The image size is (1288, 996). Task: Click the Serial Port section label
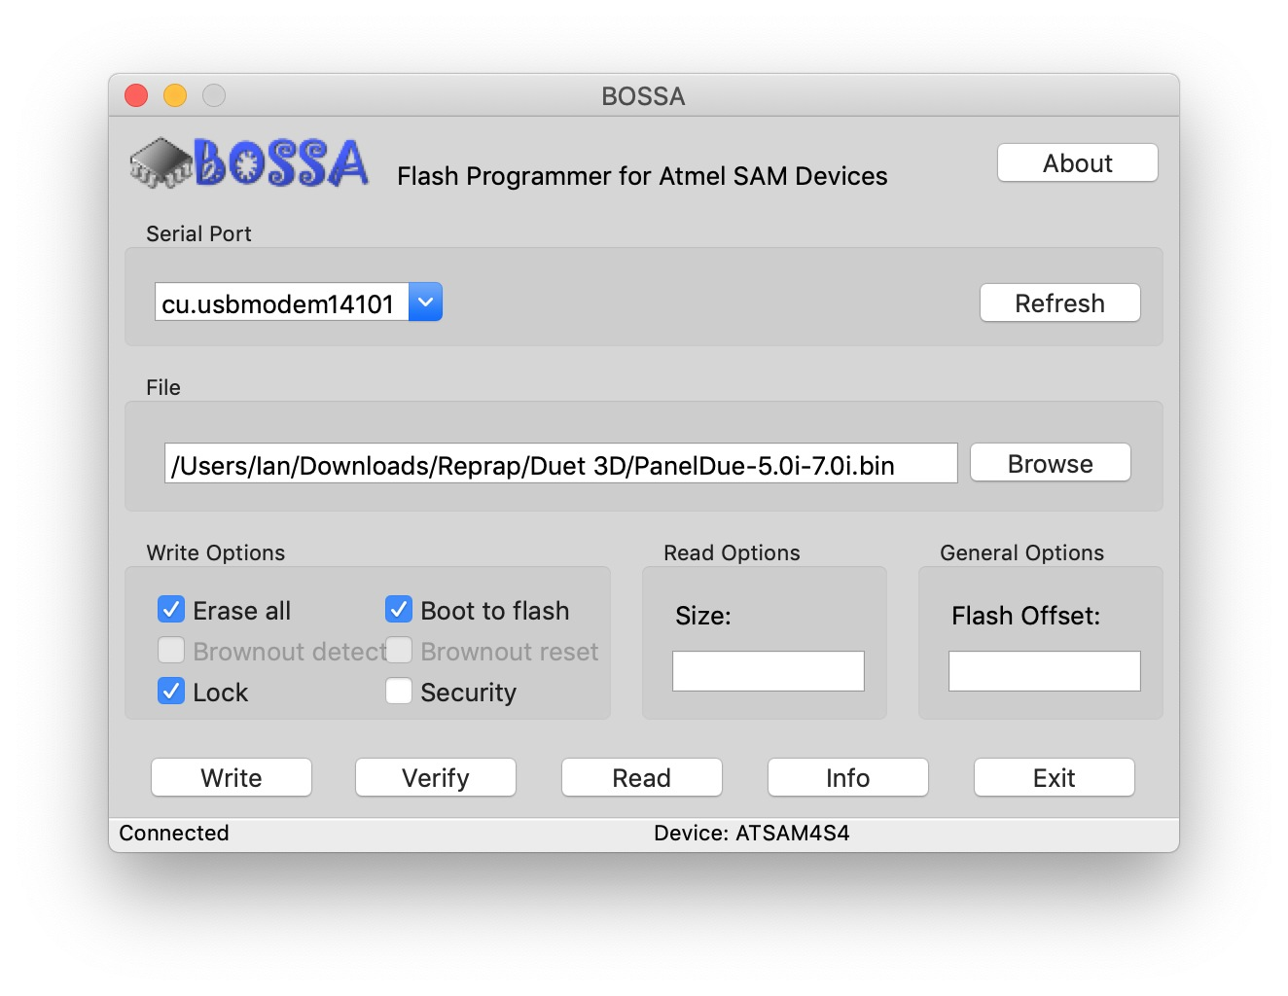pos(198,233)
